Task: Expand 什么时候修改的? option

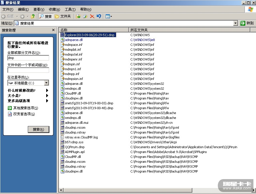Action: (x=47, y=91)
